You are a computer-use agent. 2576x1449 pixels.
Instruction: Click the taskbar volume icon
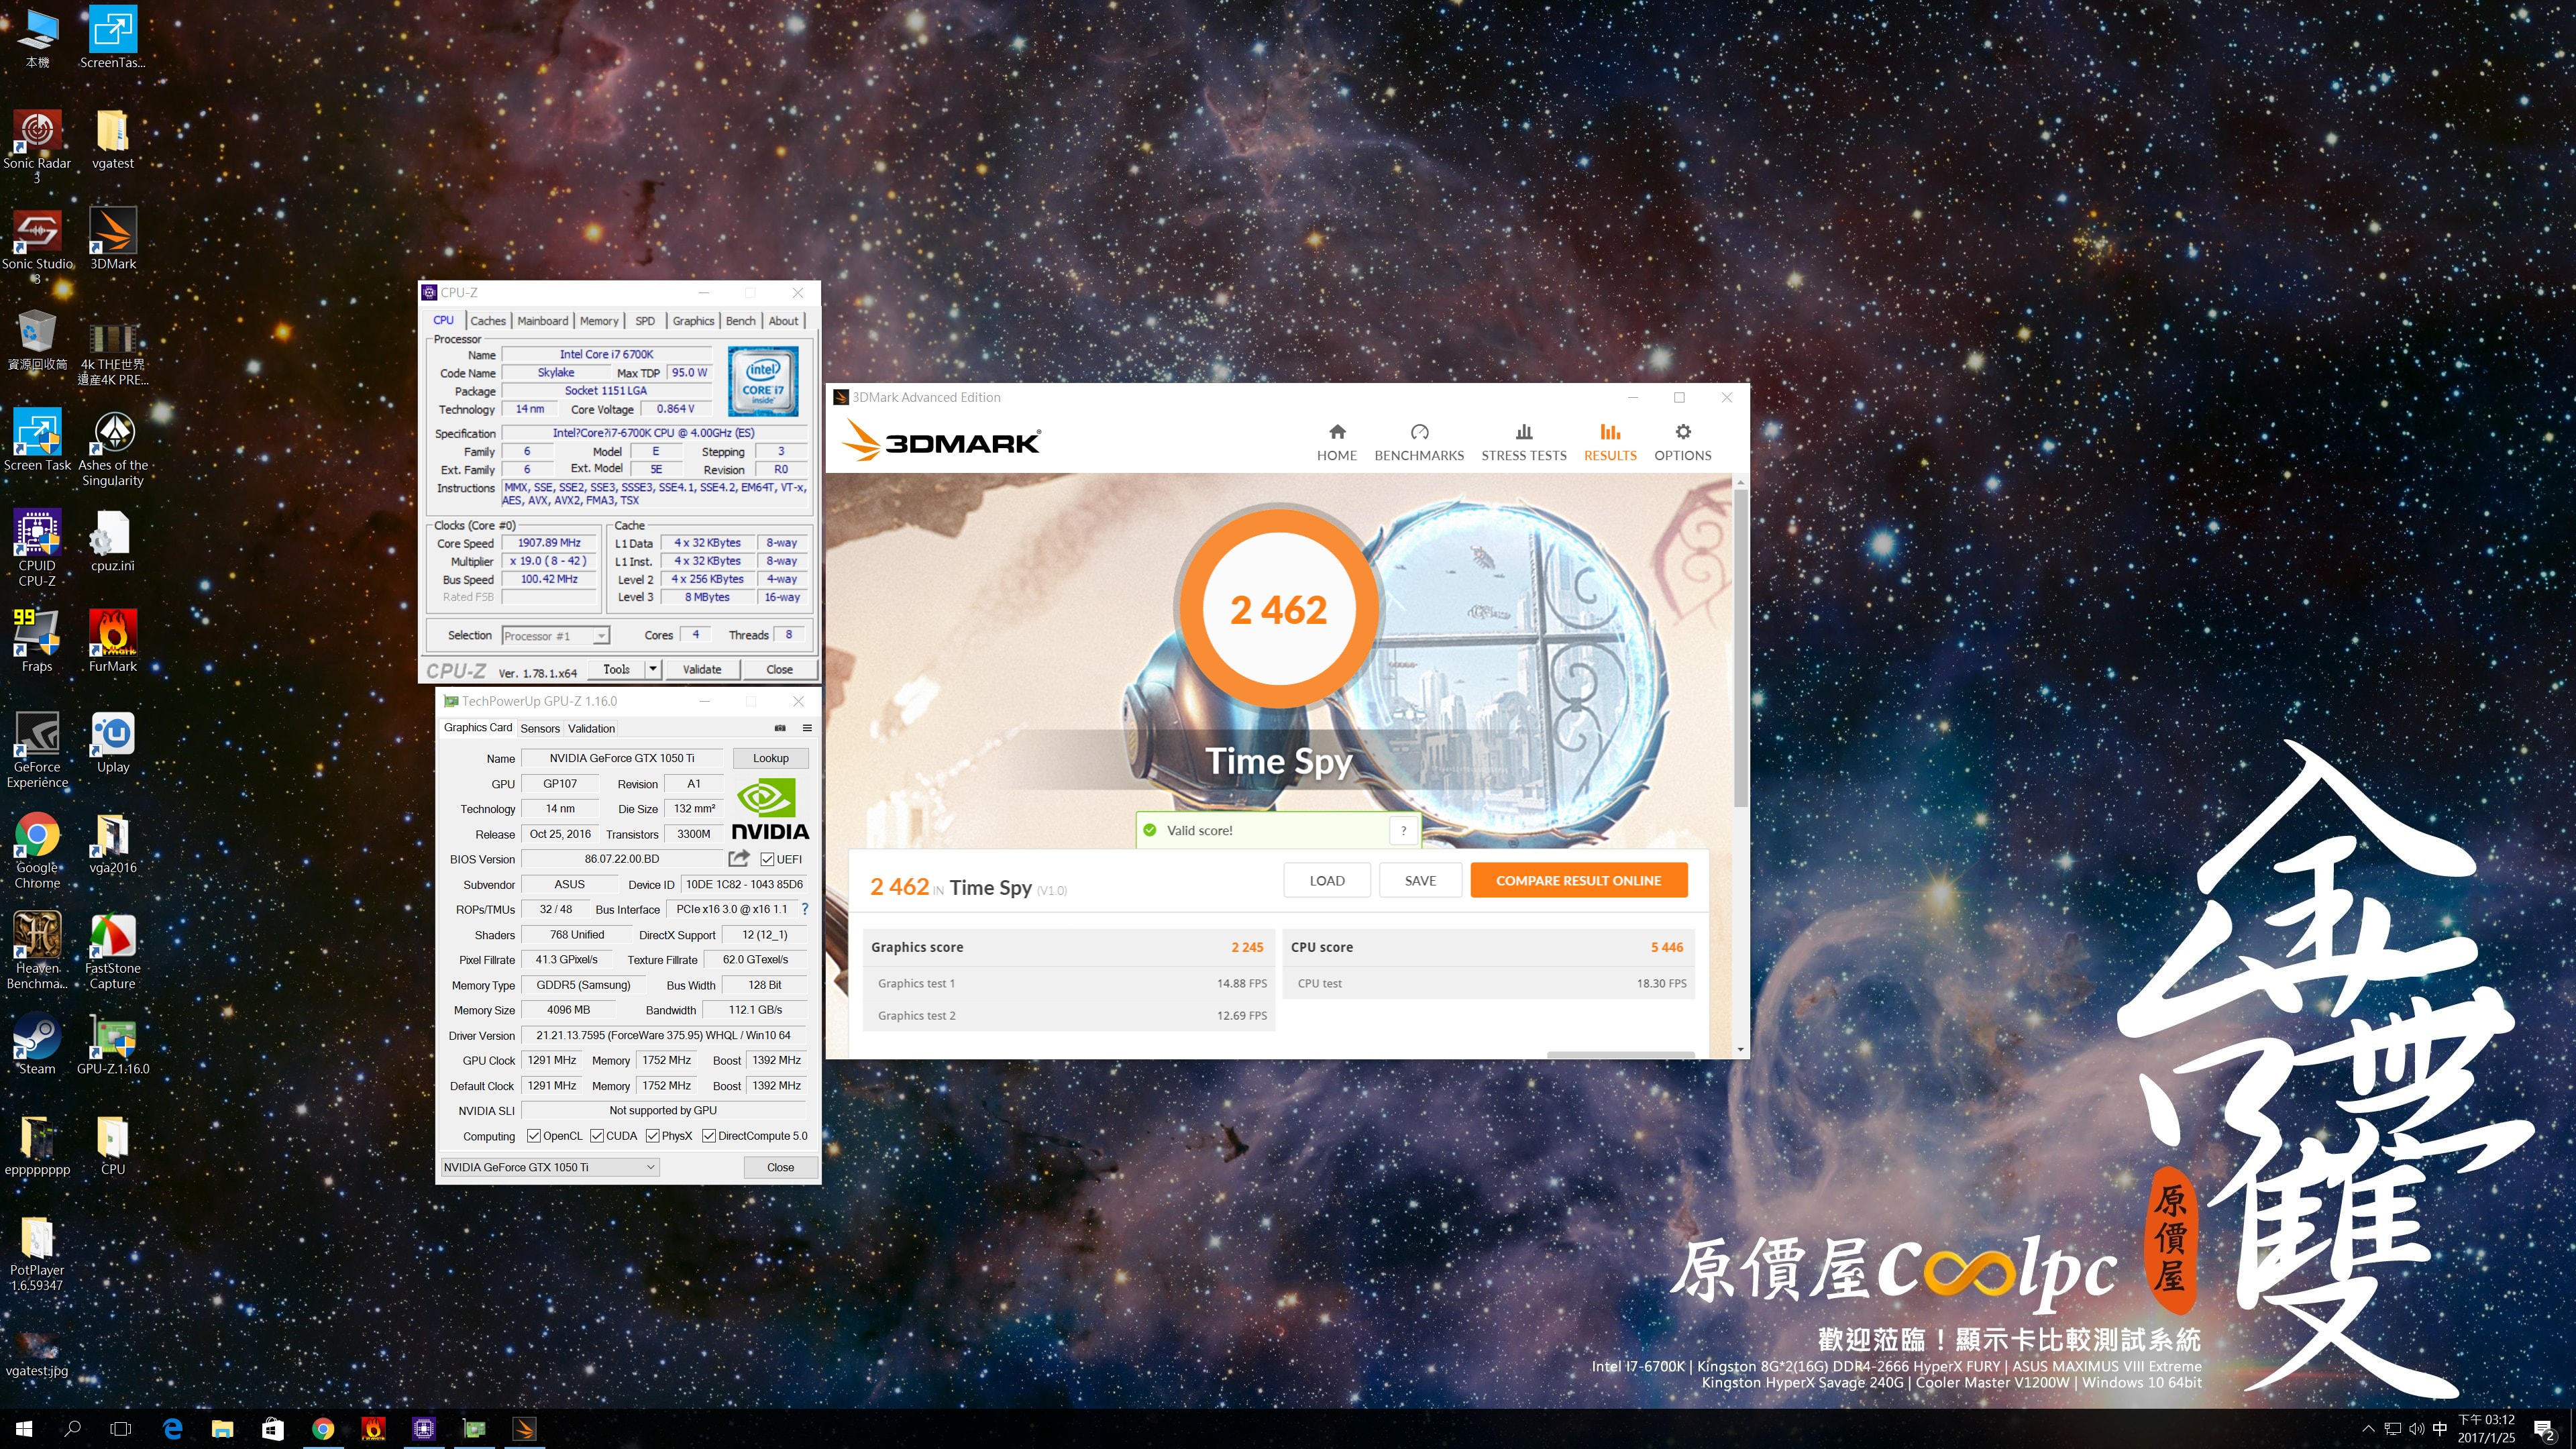(x=2416, y=1429)
